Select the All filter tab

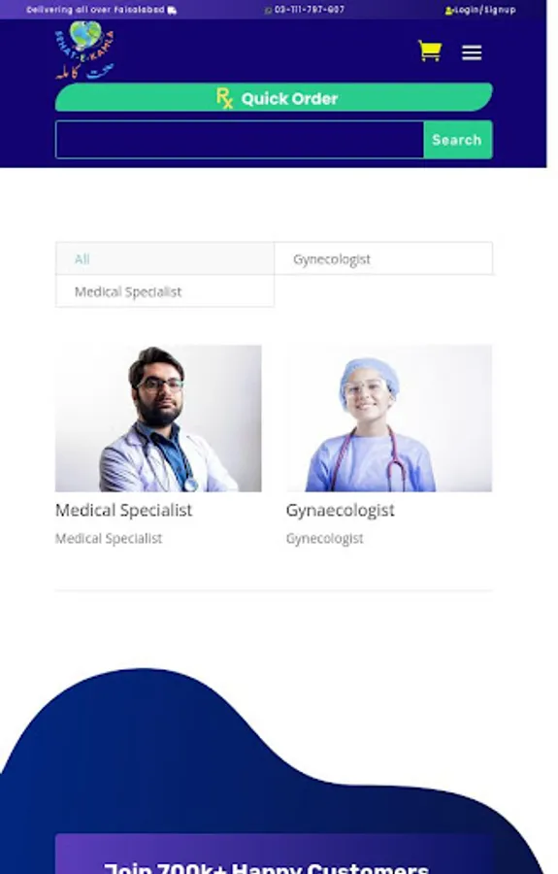click(x=165, y=258)
